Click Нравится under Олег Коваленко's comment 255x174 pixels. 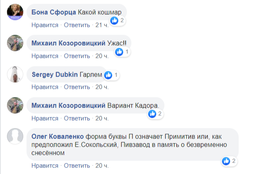45,165
